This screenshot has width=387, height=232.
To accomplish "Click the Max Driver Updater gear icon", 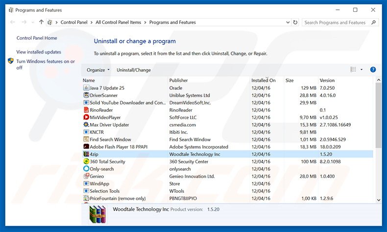I will coord(86,125).
